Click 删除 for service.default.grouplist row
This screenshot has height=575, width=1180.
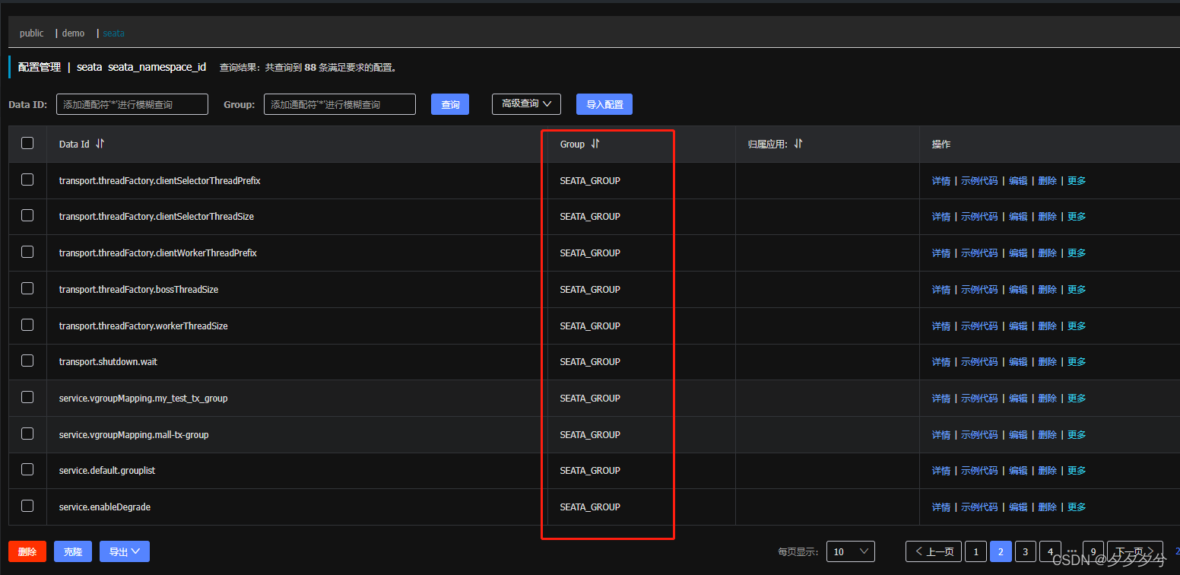1048,471
